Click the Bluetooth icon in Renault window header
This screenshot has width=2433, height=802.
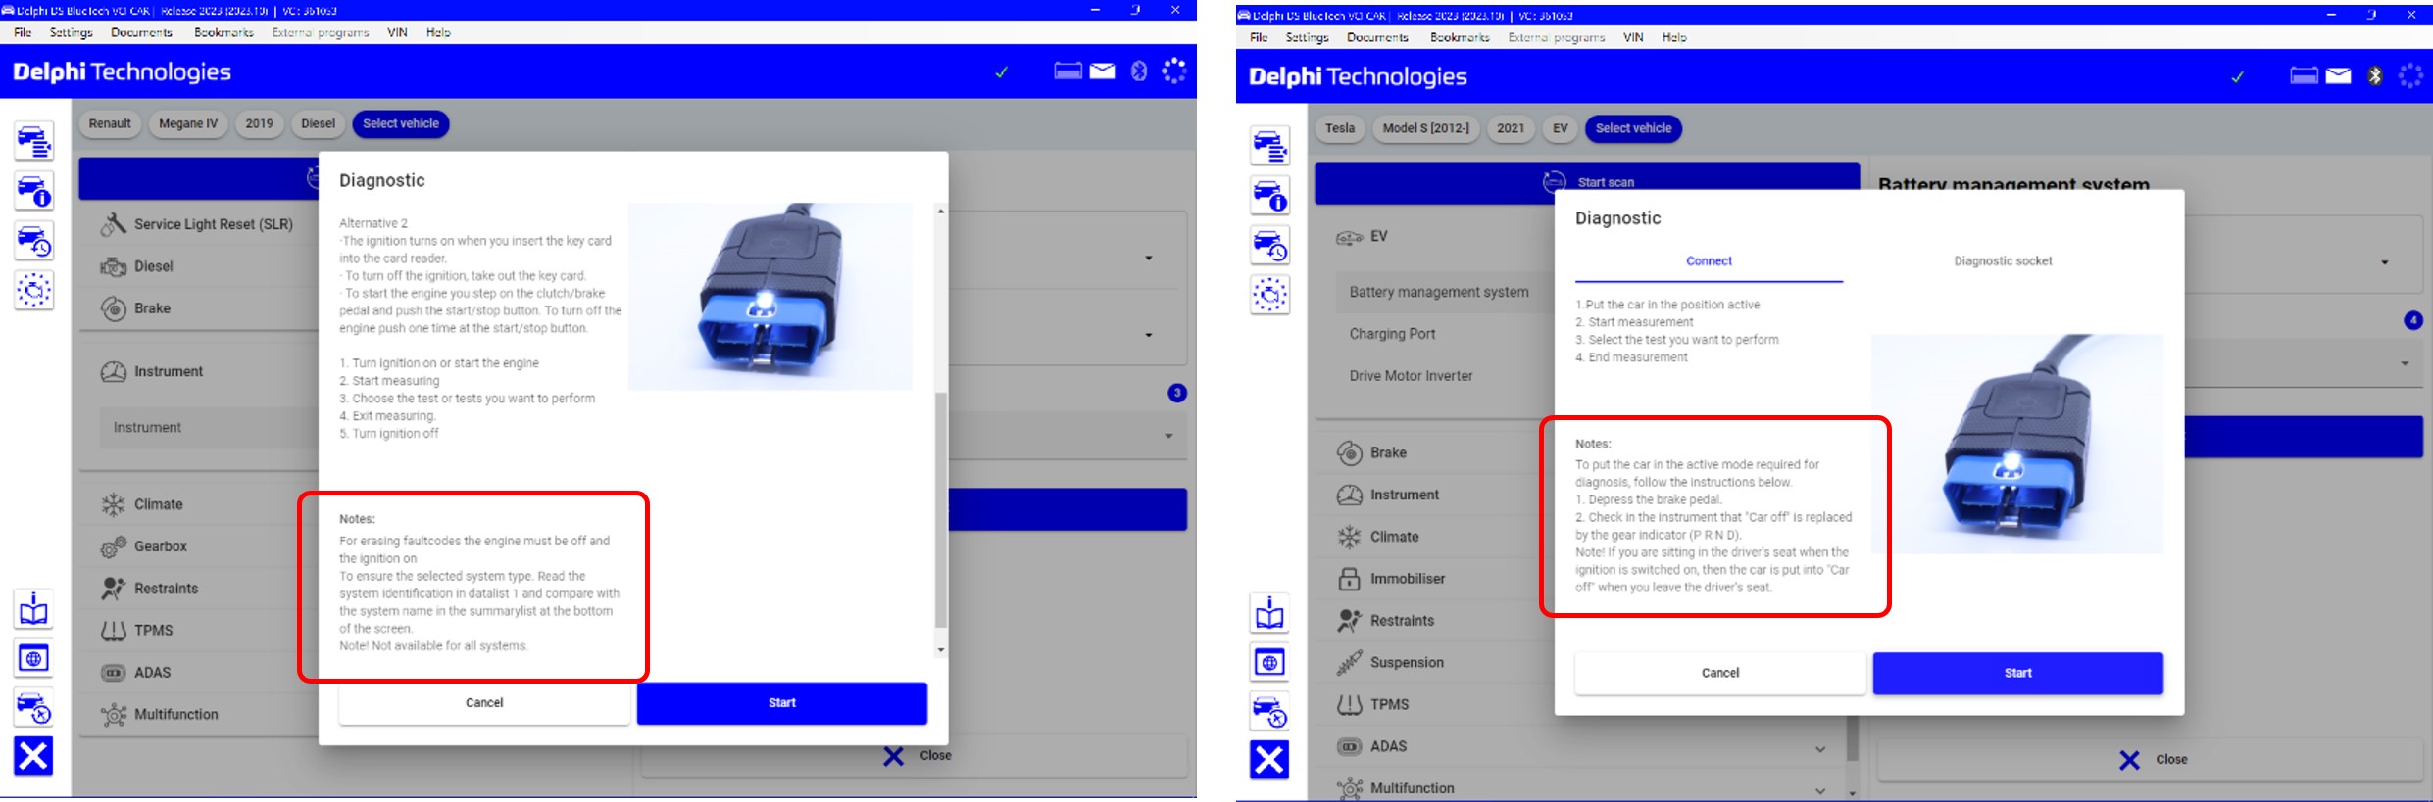coord(1138,71)
